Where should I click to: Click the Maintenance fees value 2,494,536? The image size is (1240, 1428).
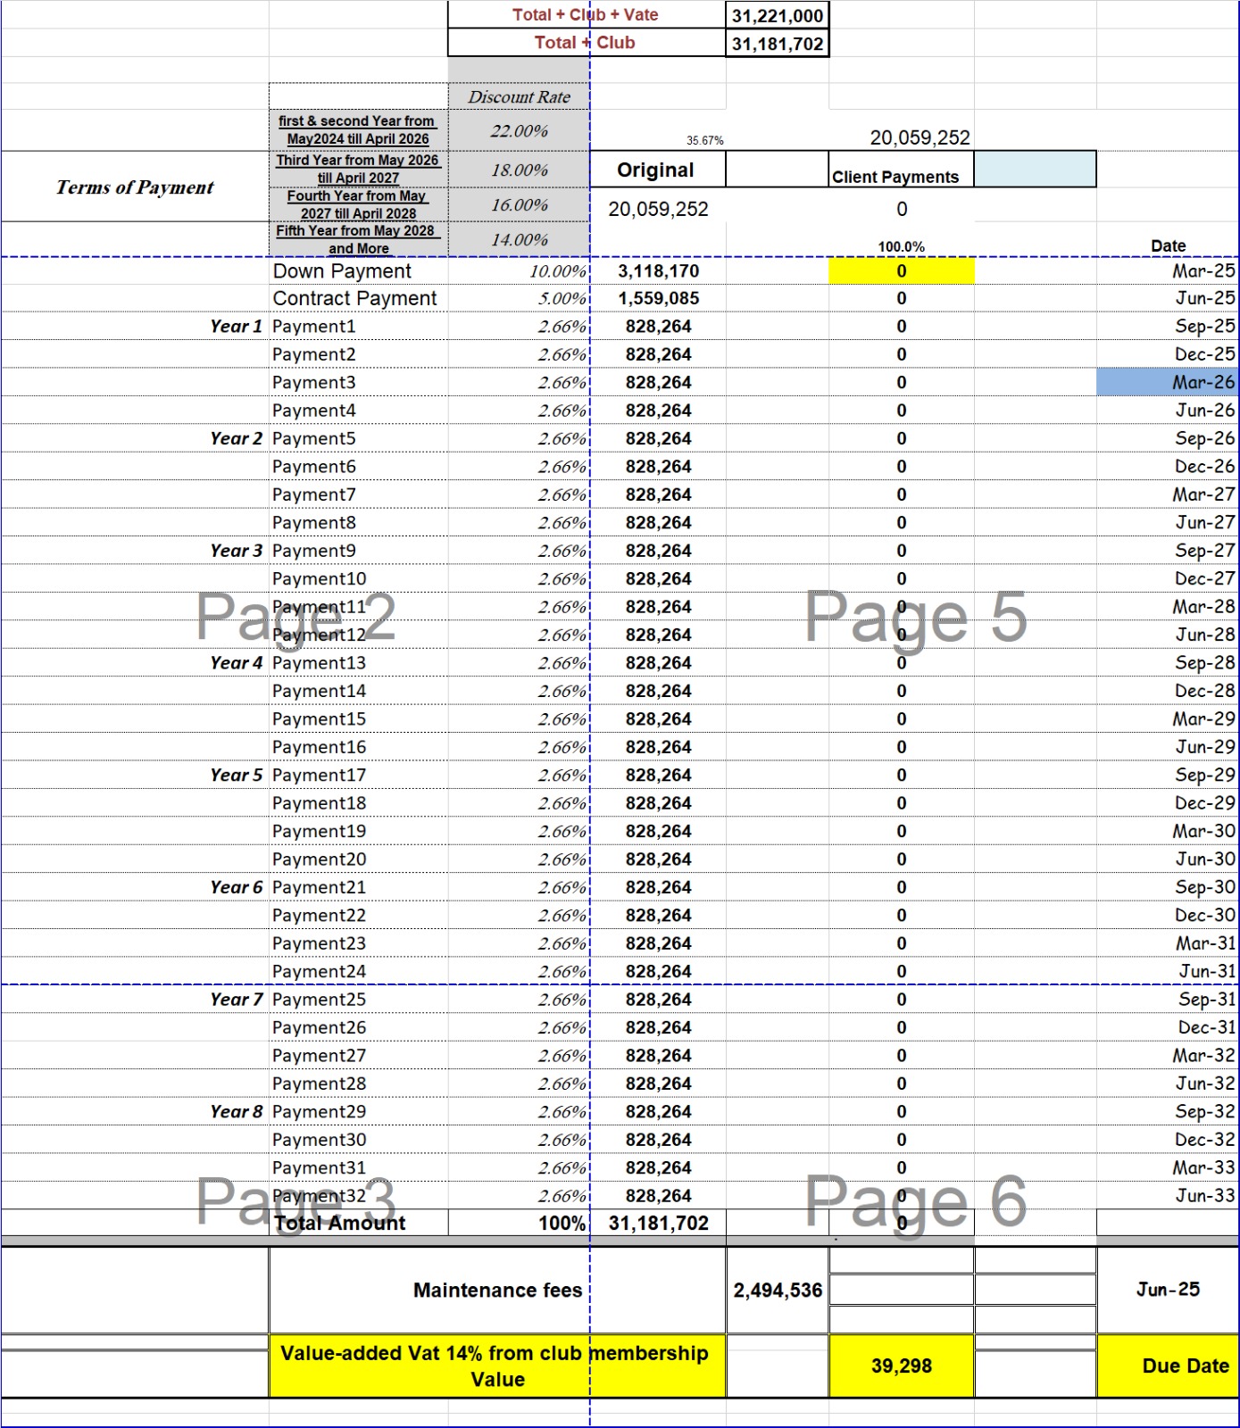777,1290
